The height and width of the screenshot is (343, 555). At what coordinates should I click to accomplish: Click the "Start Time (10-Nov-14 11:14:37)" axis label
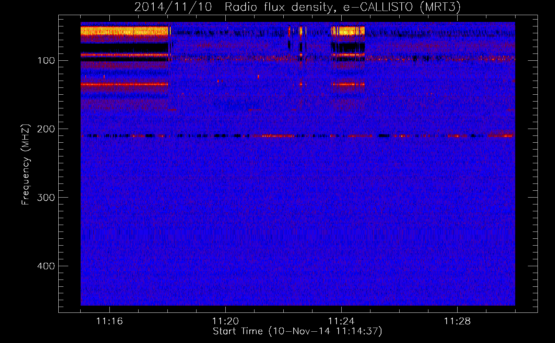click(297, 331)
